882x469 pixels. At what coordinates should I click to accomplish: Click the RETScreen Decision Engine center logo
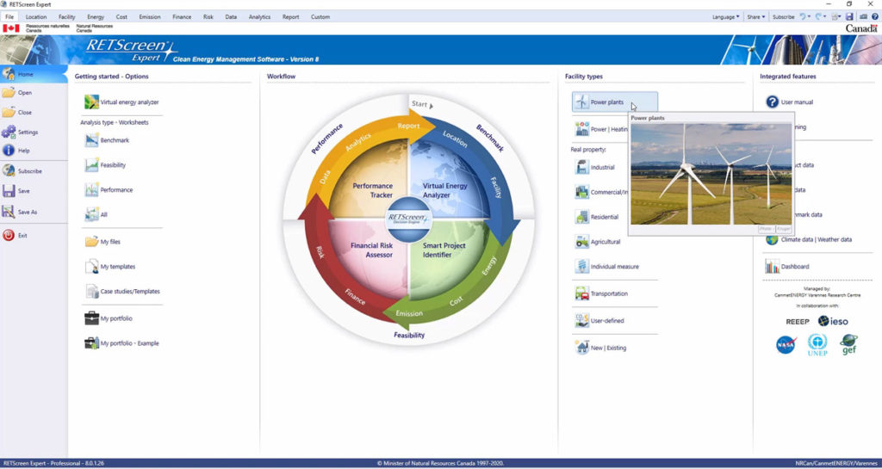408,219
